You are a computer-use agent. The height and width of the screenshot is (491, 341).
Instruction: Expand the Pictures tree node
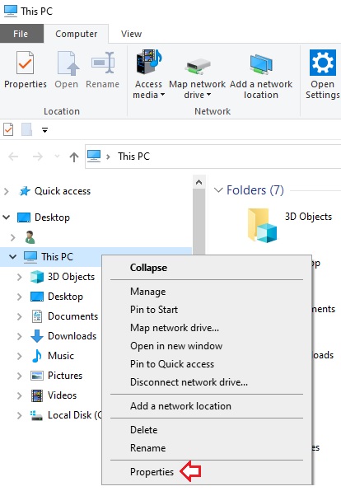pyautogui.click(x=20, y=376)
